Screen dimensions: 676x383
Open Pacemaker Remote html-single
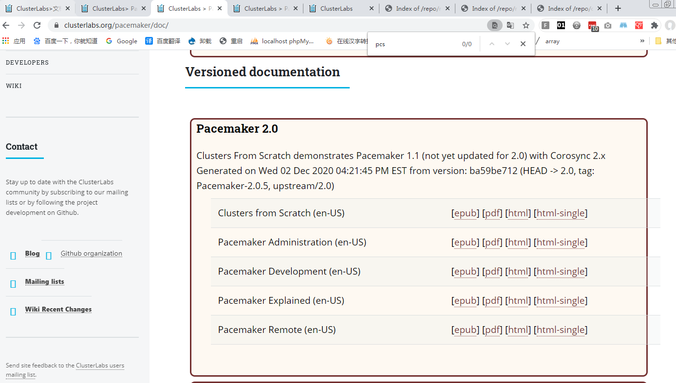click(560, 330)
